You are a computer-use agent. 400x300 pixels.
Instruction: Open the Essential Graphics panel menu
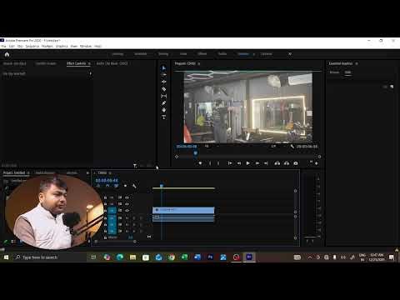pos(357,63)
